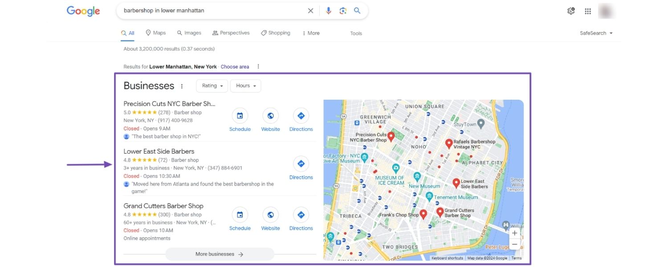Open Google Lens image search icon

pyautogui.click(x=343, y=11)
